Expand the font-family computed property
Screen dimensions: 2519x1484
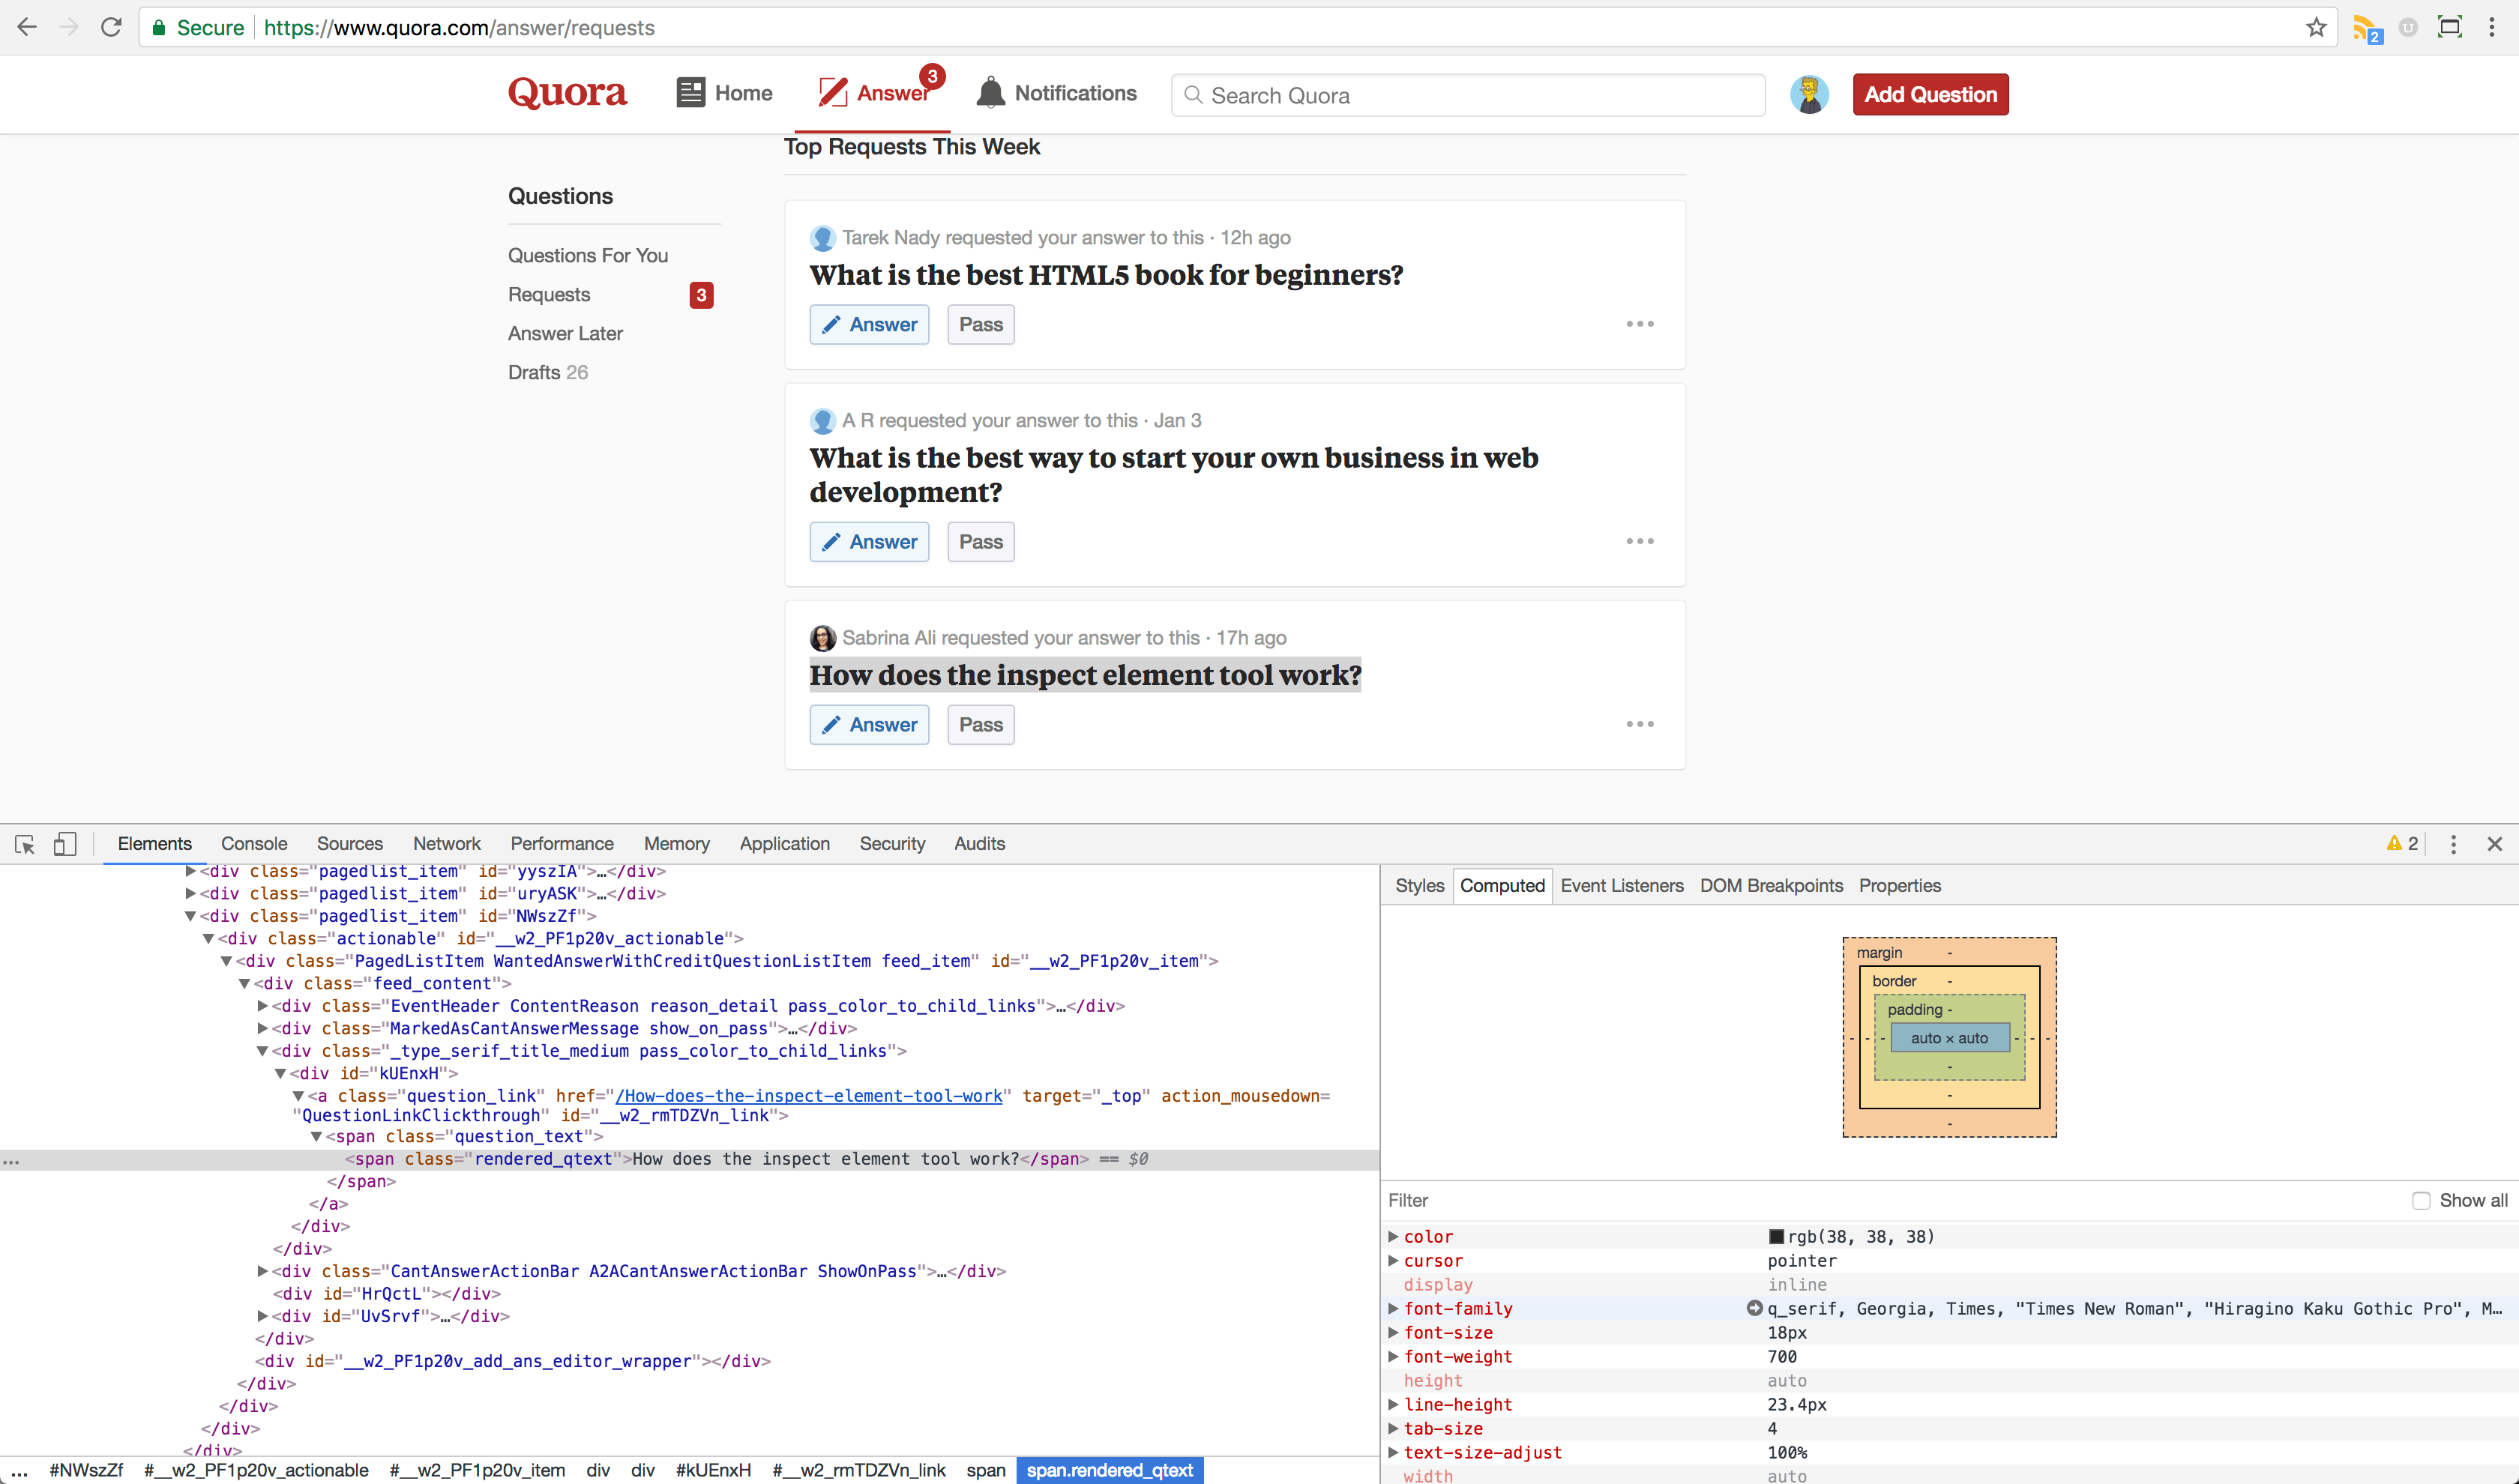pos(1393,1308)
